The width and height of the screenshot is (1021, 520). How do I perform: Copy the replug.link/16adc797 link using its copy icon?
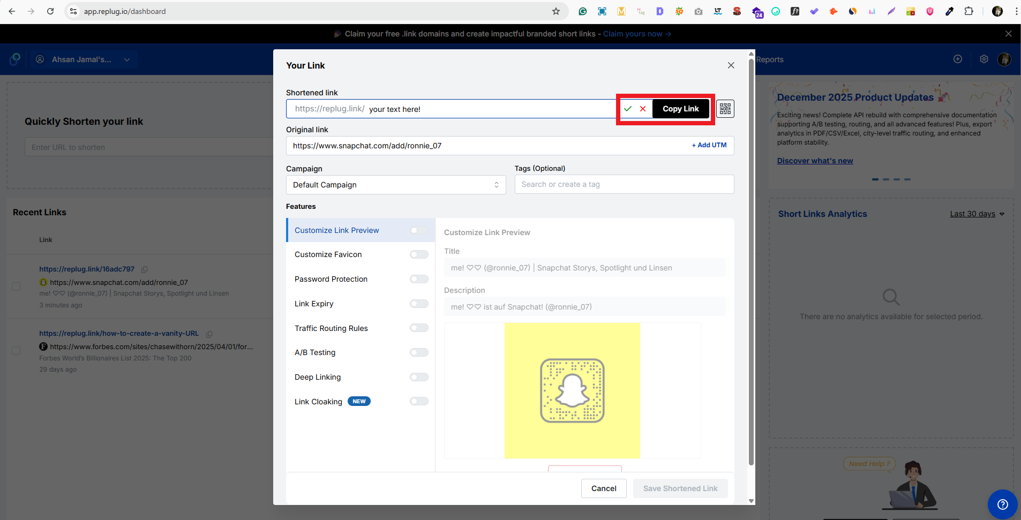click(144, 269)
